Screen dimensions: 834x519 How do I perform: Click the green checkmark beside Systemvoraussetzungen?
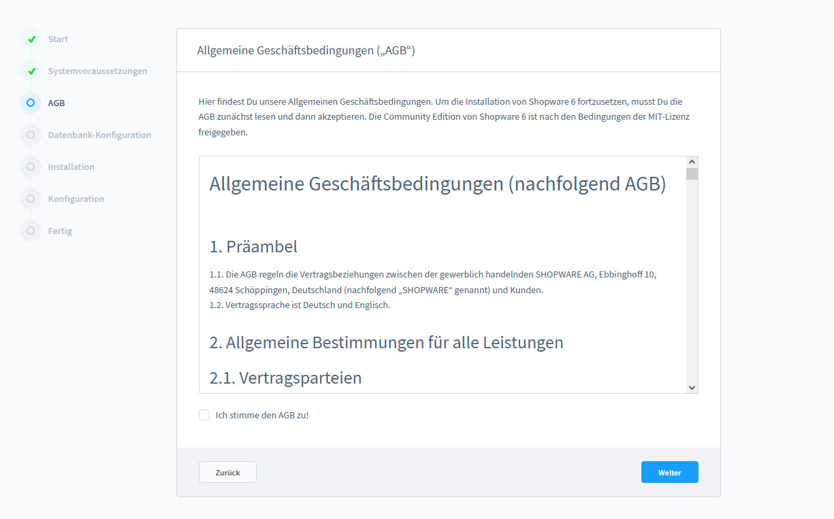31,71
